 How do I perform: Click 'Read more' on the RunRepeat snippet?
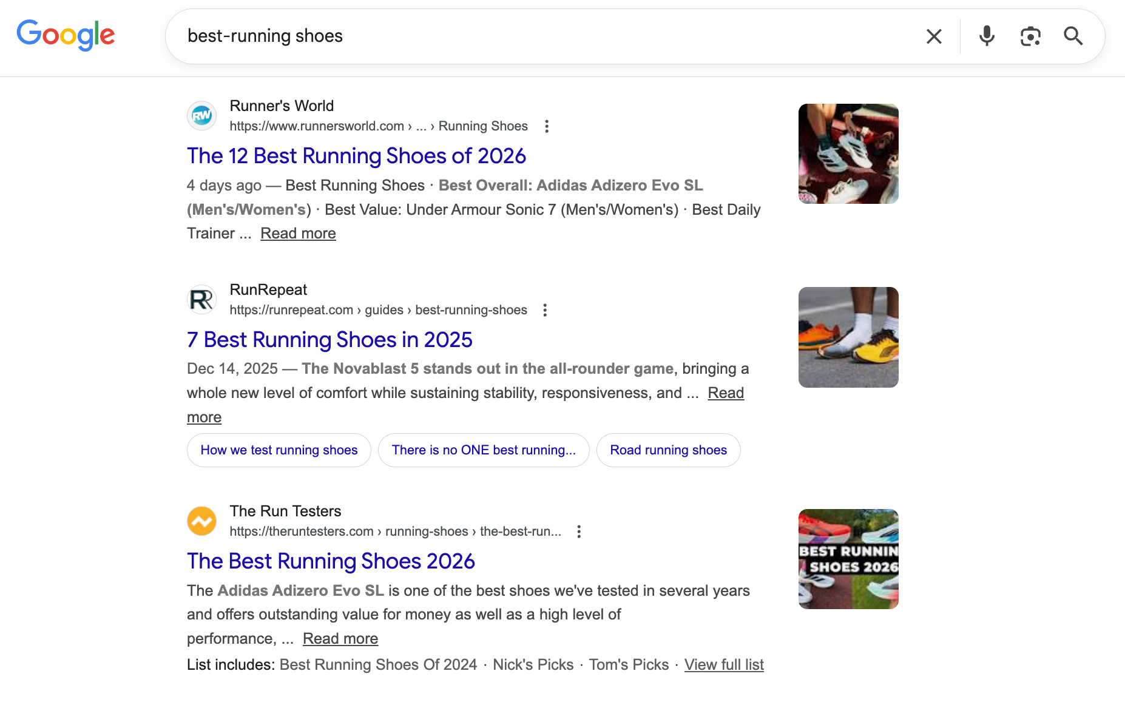726,393
